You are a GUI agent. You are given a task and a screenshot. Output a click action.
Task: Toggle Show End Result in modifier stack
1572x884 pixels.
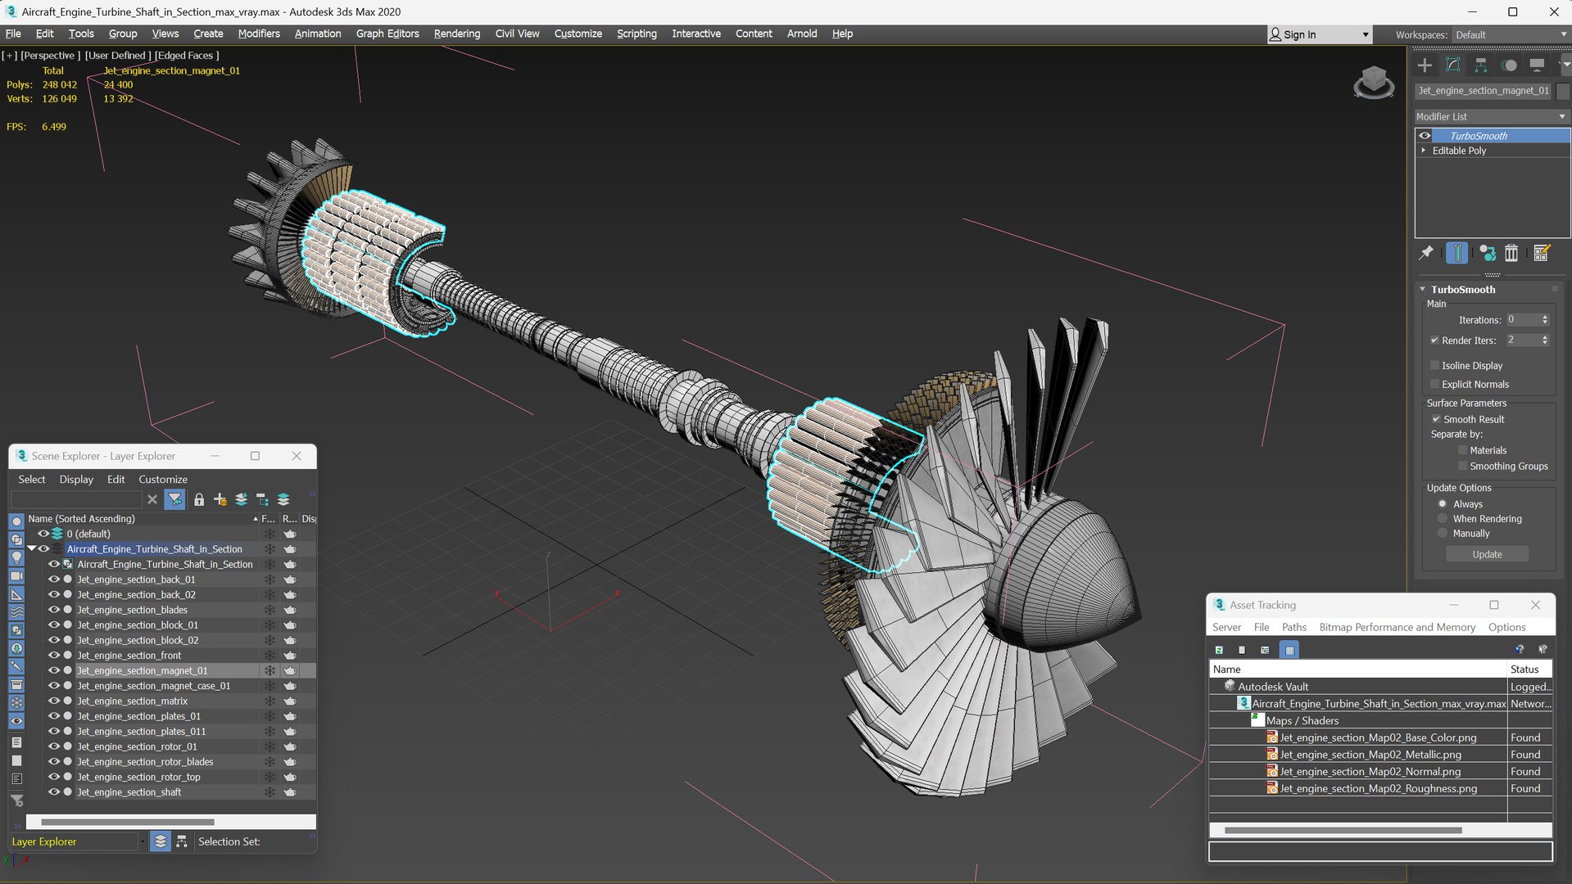(1456, 253)
